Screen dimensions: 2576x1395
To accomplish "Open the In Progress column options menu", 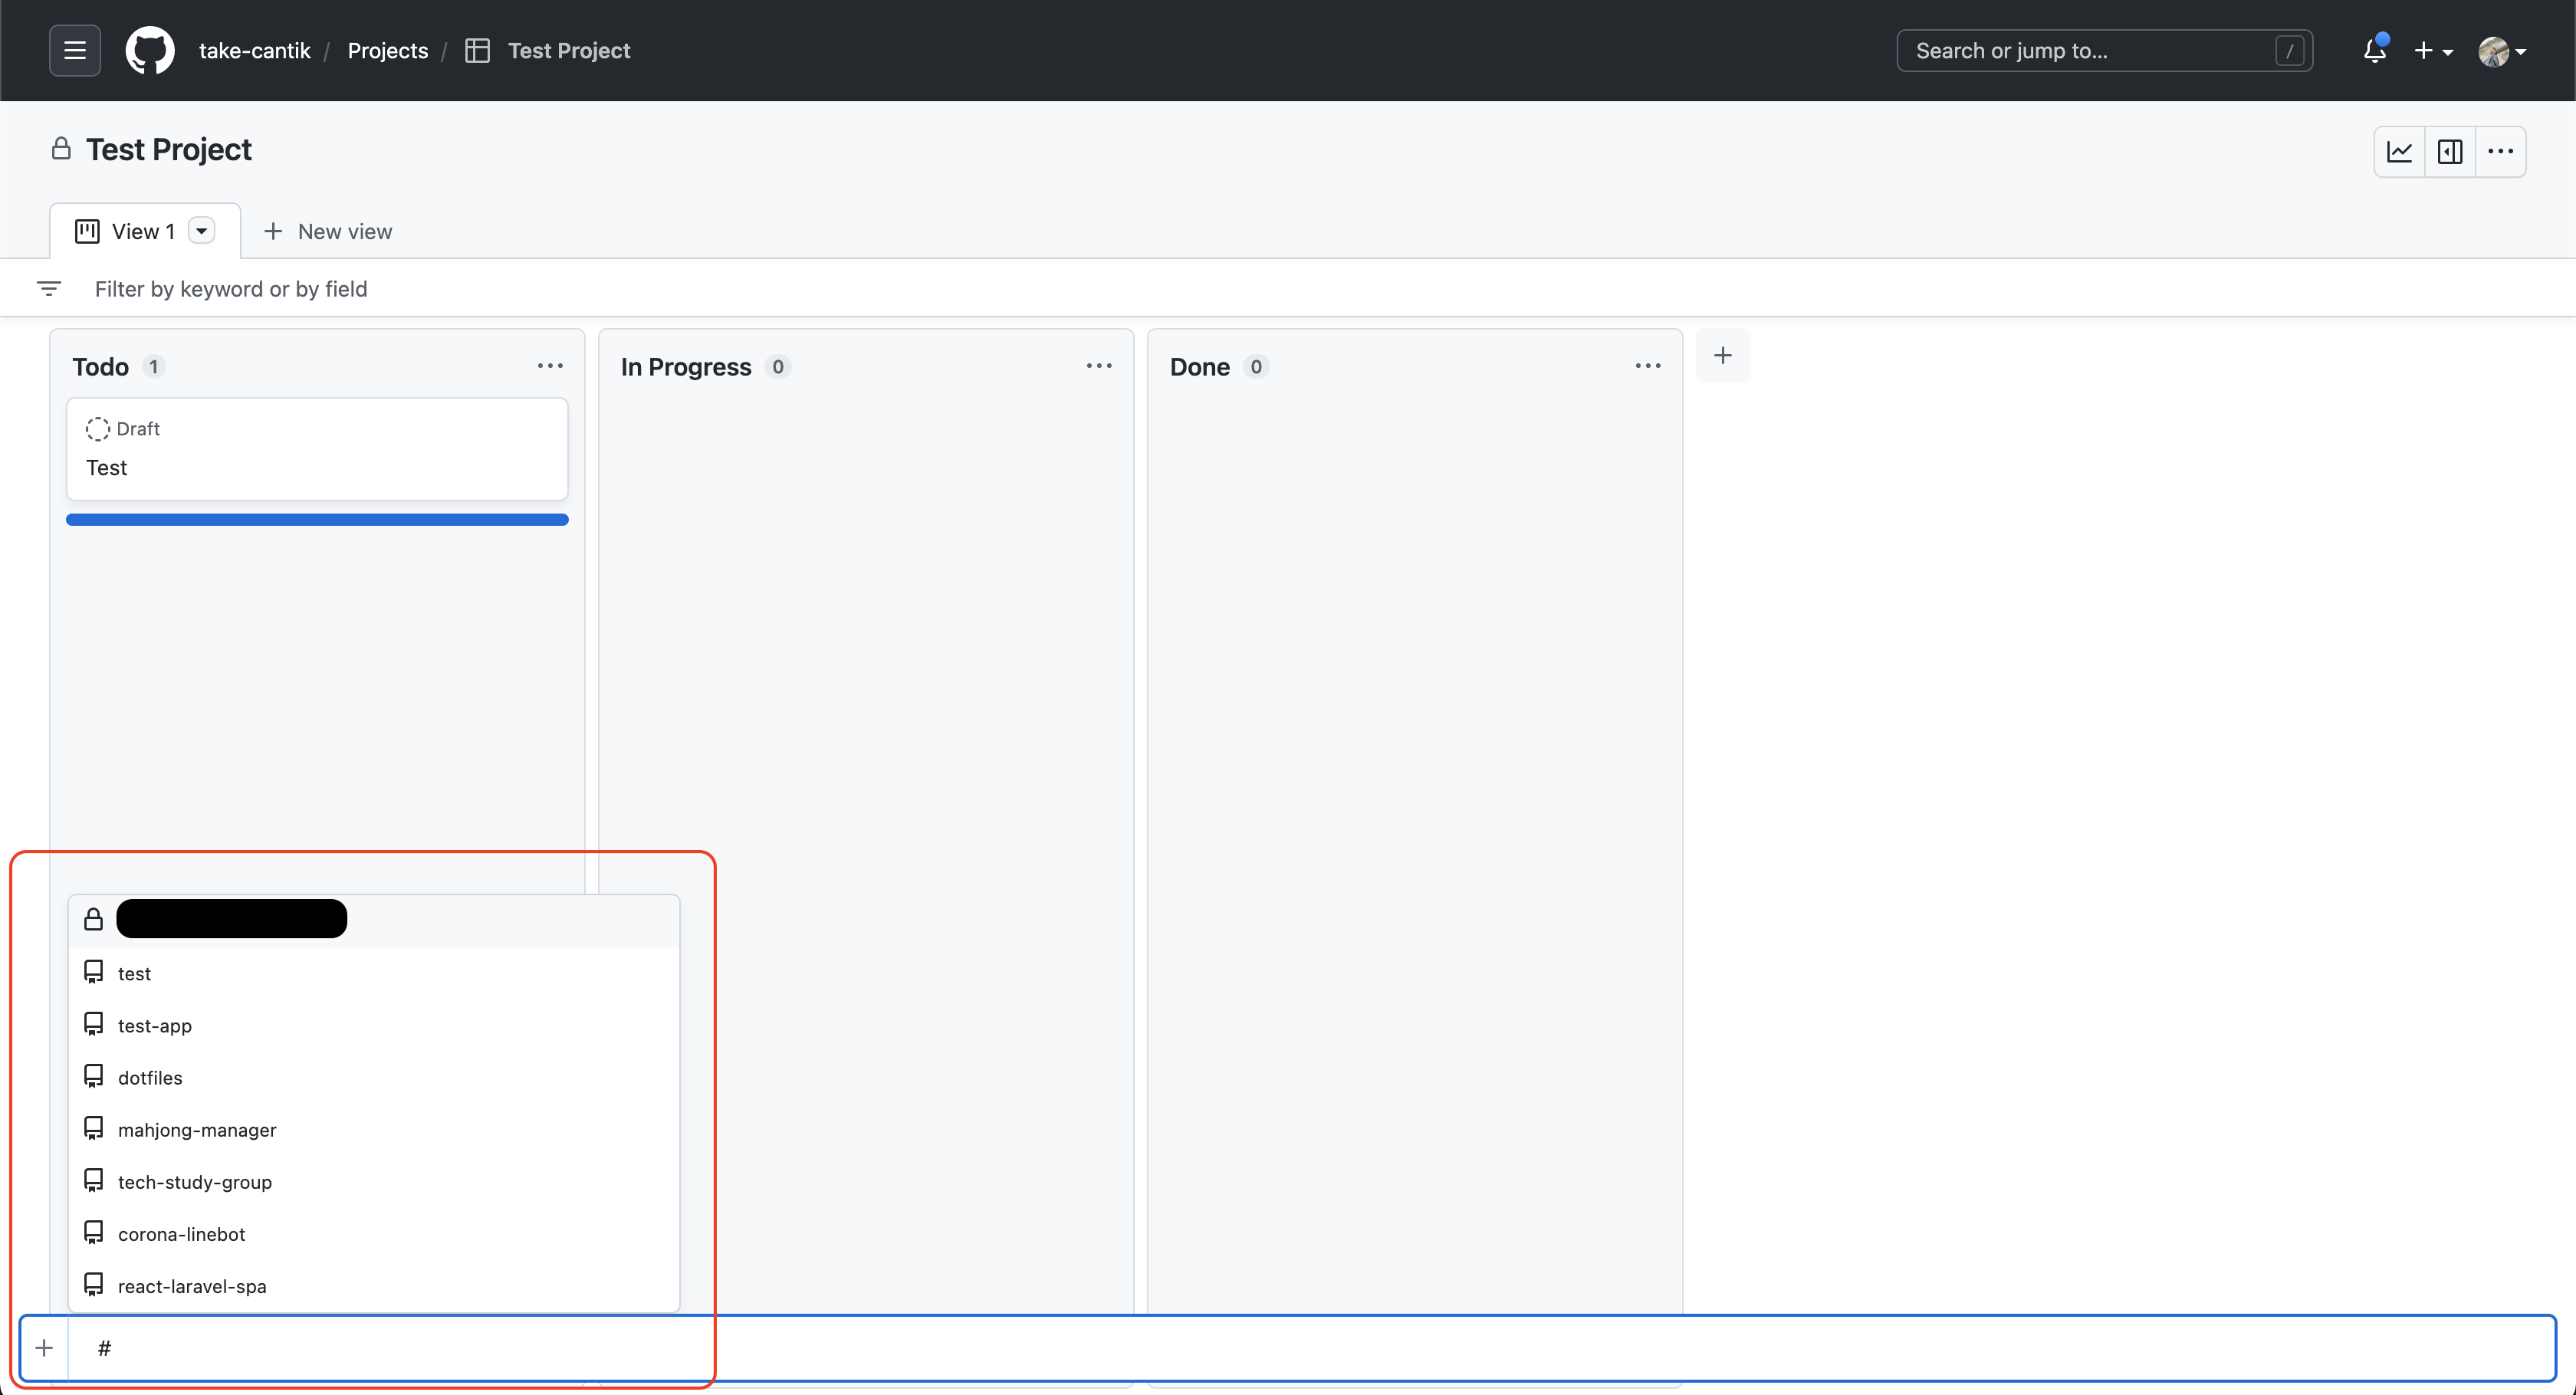I will pyautogui.click(x=1099, y=365).
